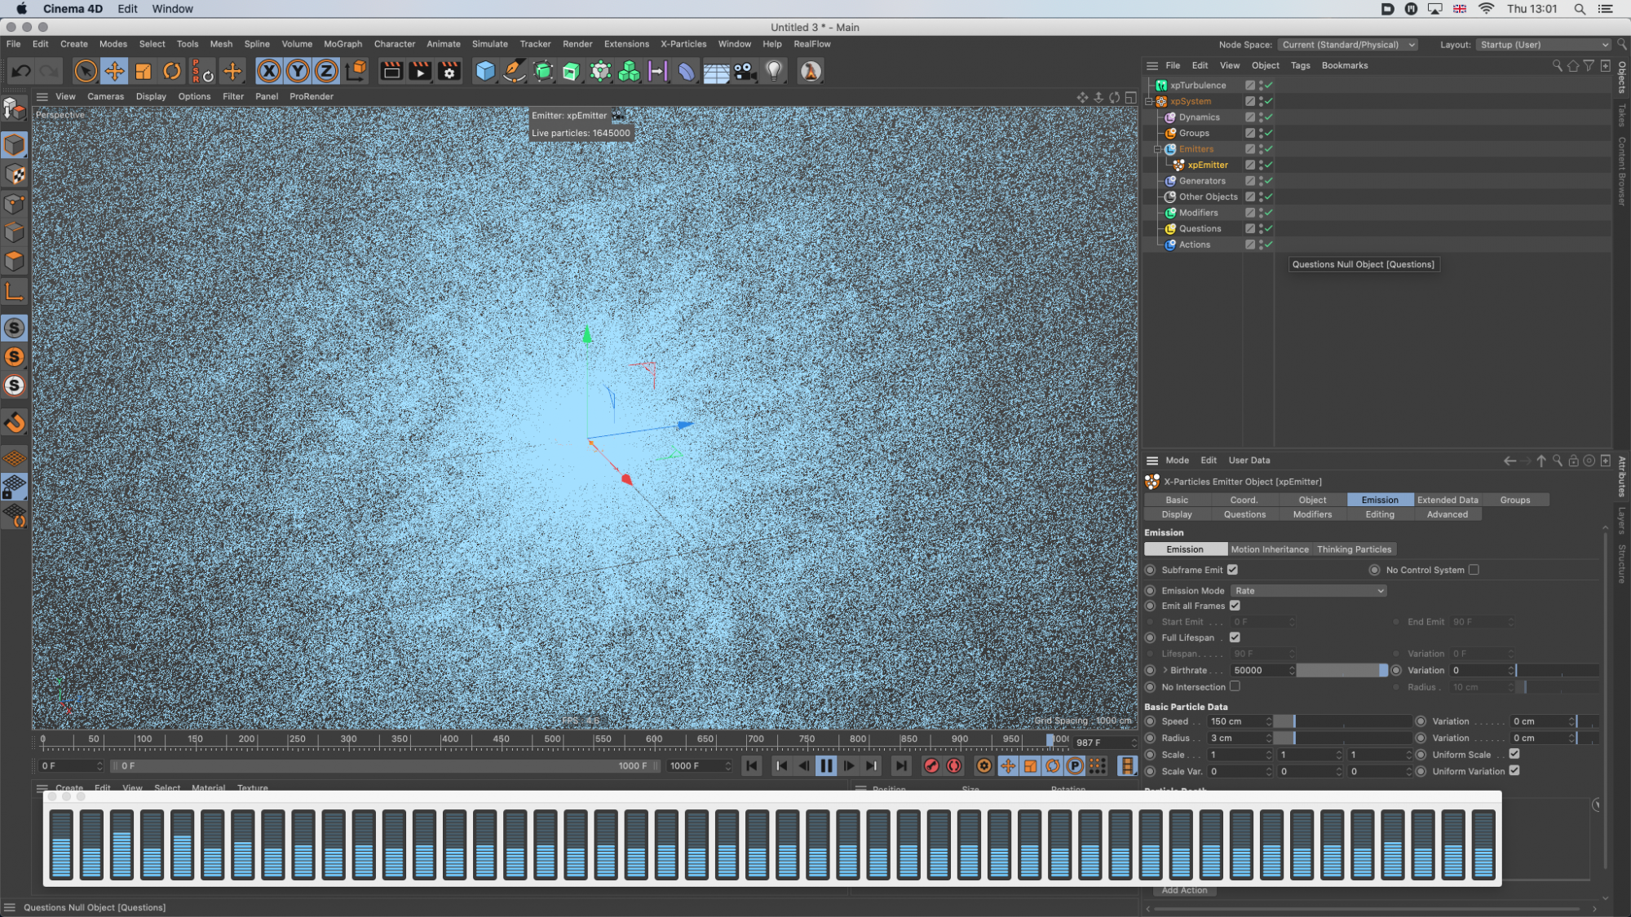Toggle the Y axis lock
The width and height of the screenshot is (1631, 917).
point(298,72)
